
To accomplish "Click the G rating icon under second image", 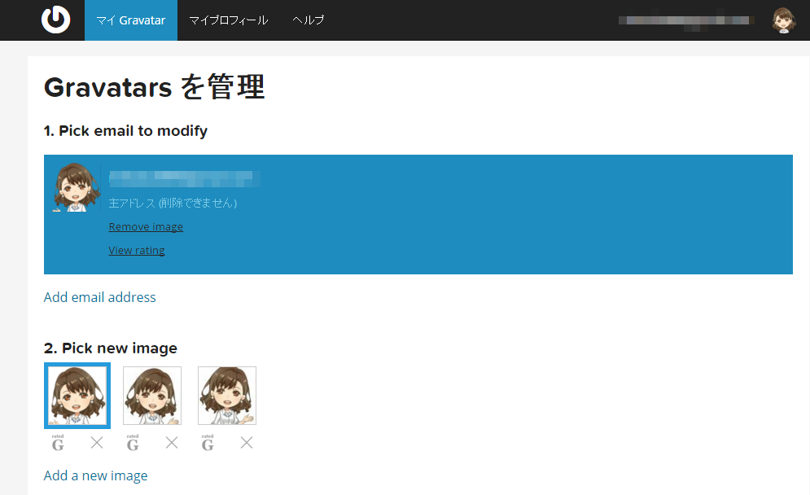I will [x=133, y=443].
